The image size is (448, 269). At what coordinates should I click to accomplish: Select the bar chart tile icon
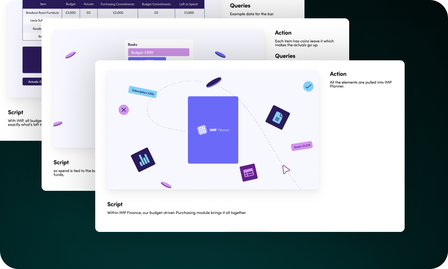(x=143, y=160)
